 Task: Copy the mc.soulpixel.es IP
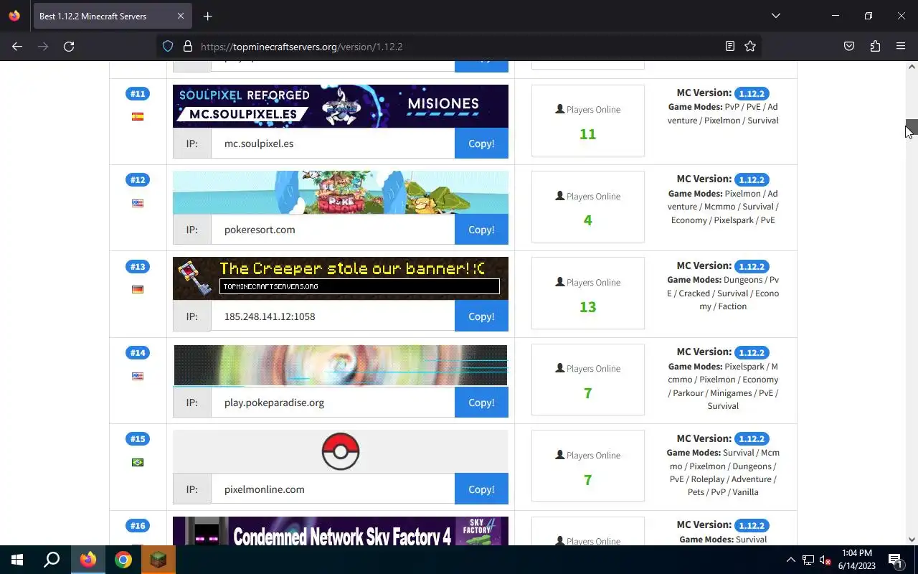point(481,143)
